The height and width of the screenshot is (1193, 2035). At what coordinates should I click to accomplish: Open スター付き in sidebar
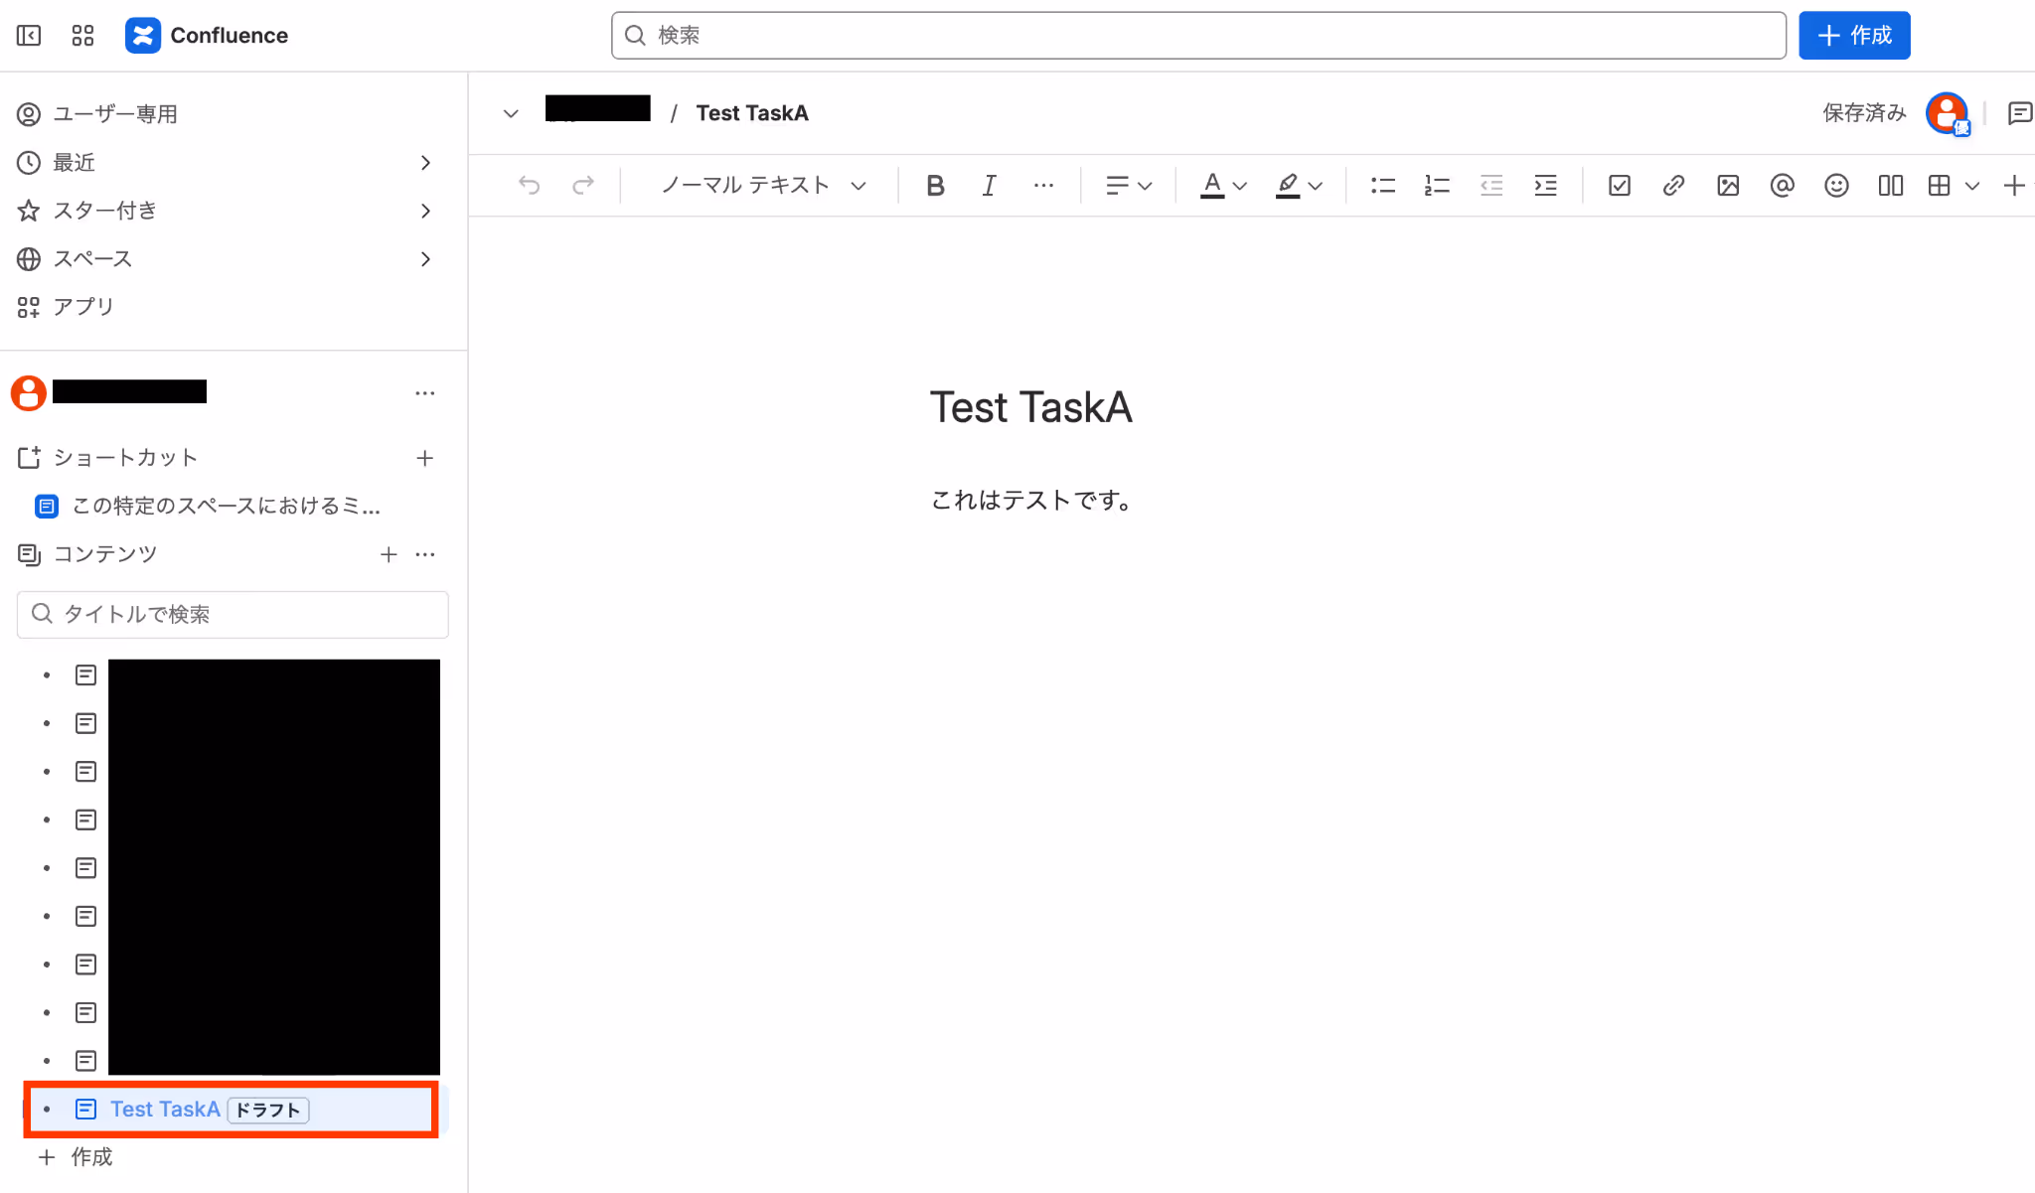tap(104, 211)
